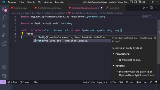Viewport: 160px width, 90px height.
Task: Select the findBy(Example<S>) suggestion
Action: tap(72, 37)
